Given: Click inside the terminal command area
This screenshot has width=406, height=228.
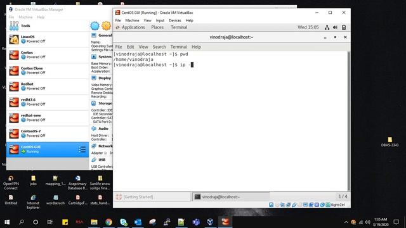Looking at the screenshot, I should click(230, 122).
